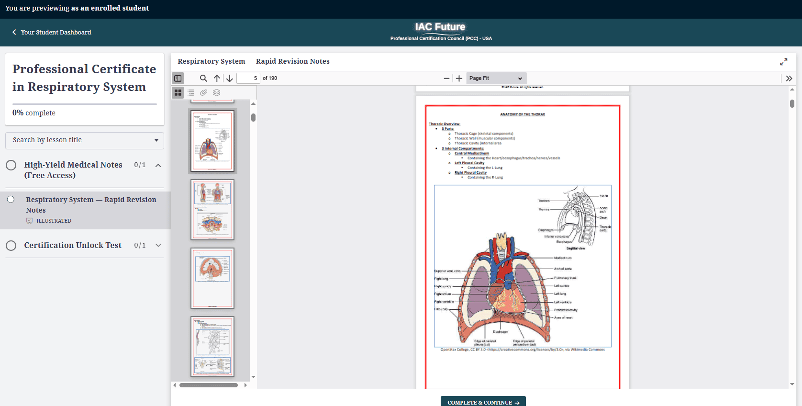Open the PDF find search tool

point(203,78)
